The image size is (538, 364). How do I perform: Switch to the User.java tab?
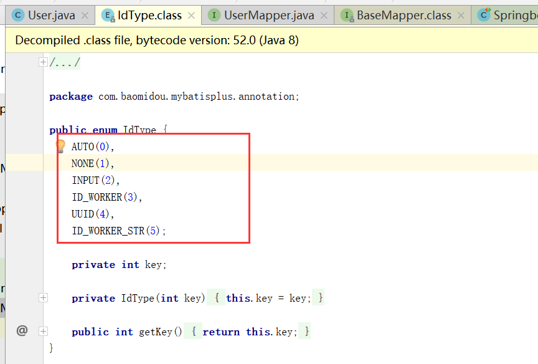(x=52, y=16)
